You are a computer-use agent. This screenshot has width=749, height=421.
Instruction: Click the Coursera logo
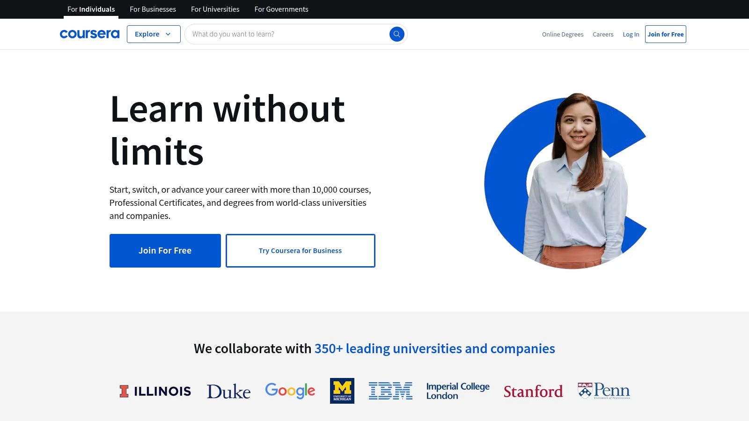(89, 34)
